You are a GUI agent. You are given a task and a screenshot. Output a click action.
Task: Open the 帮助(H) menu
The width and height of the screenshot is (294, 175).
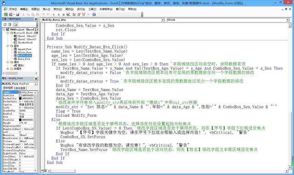132,9
